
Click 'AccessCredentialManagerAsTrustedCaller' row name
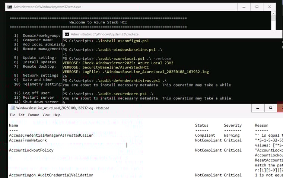(x=51, y=136)
